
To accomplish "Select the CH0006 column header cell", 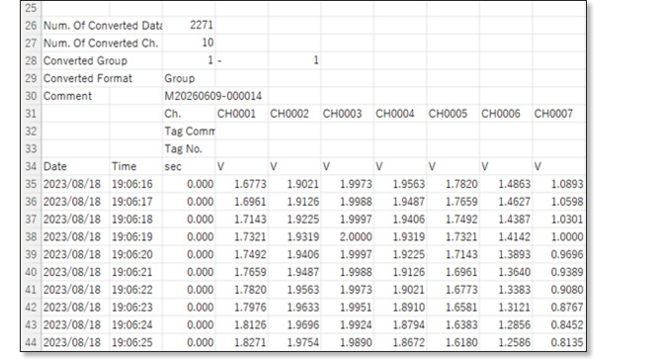I will pos(506,114).
